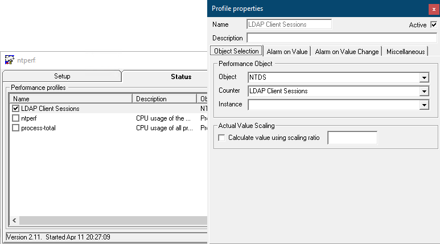Click the Description input field
440x244 pixels.
coord(342,38)
